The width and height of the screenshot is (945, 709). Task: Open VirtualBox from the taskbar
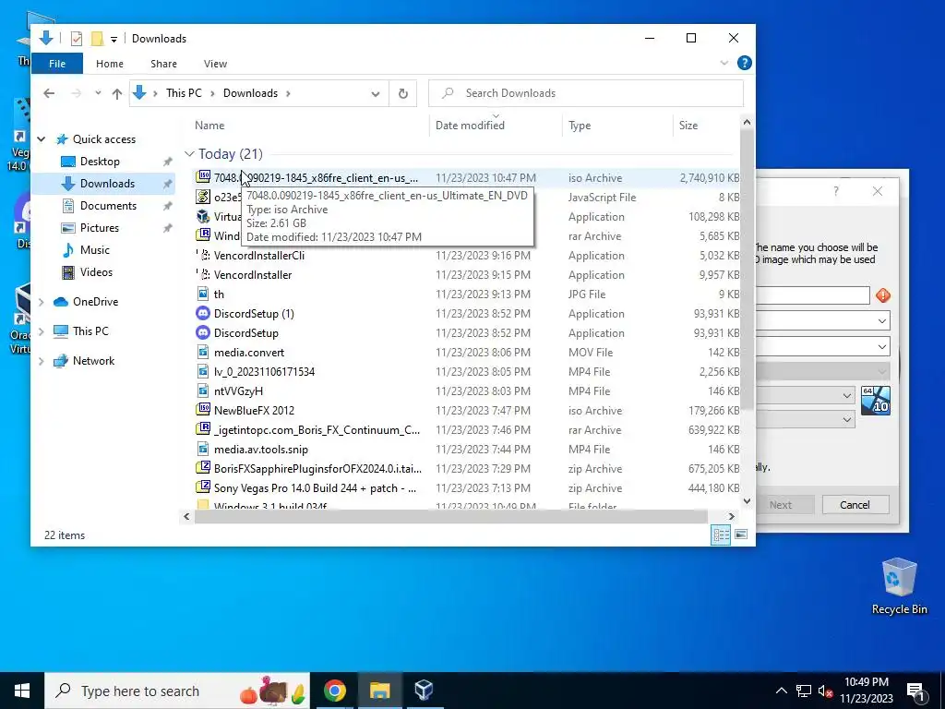424,691
